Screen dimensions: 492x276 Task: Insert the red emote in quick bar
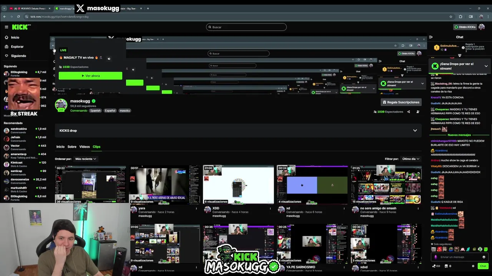[439, 250]
